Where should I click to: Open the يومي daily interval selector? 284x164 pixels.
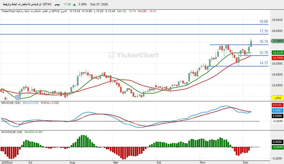click(57, 4)
